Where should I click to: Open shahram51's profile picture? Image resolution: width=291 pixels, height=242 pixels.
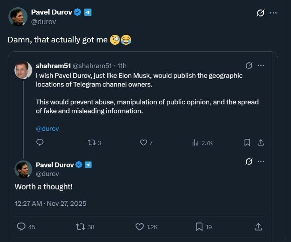click(x=23, y=70)
